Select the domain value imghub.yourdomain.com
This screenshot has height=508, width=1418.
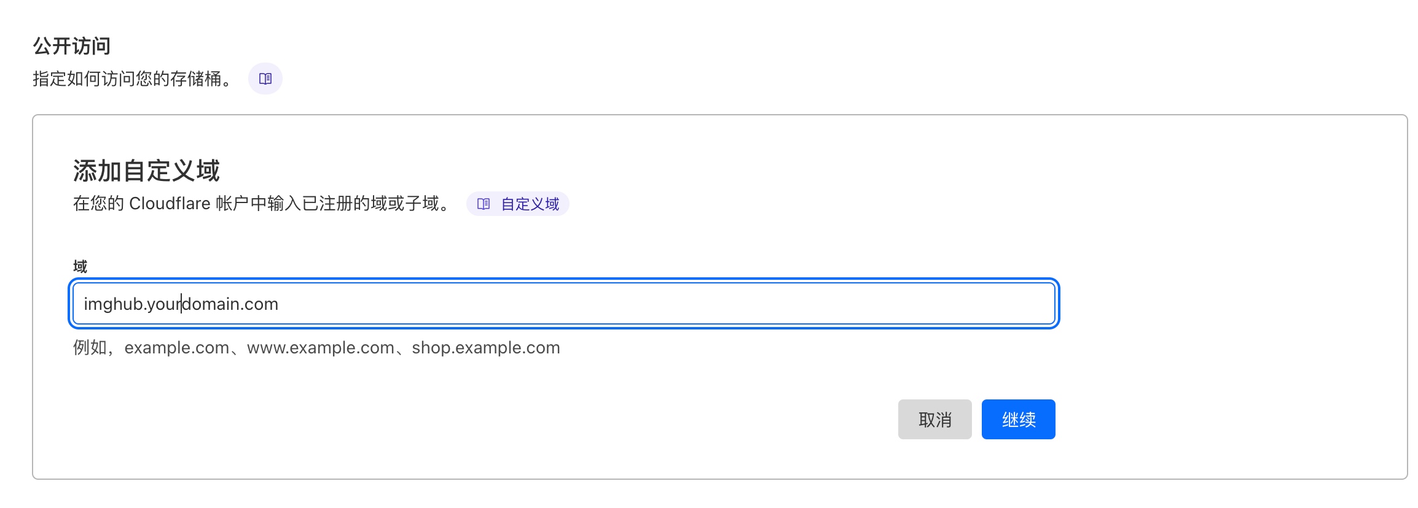[x=181, y=303]
